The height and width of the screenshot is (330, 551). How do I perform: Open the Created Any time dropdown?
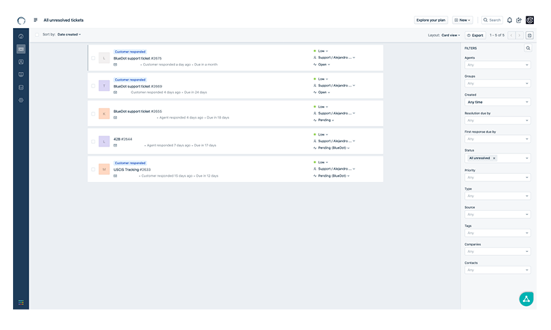pyautogui.click(x=497, y=102)
